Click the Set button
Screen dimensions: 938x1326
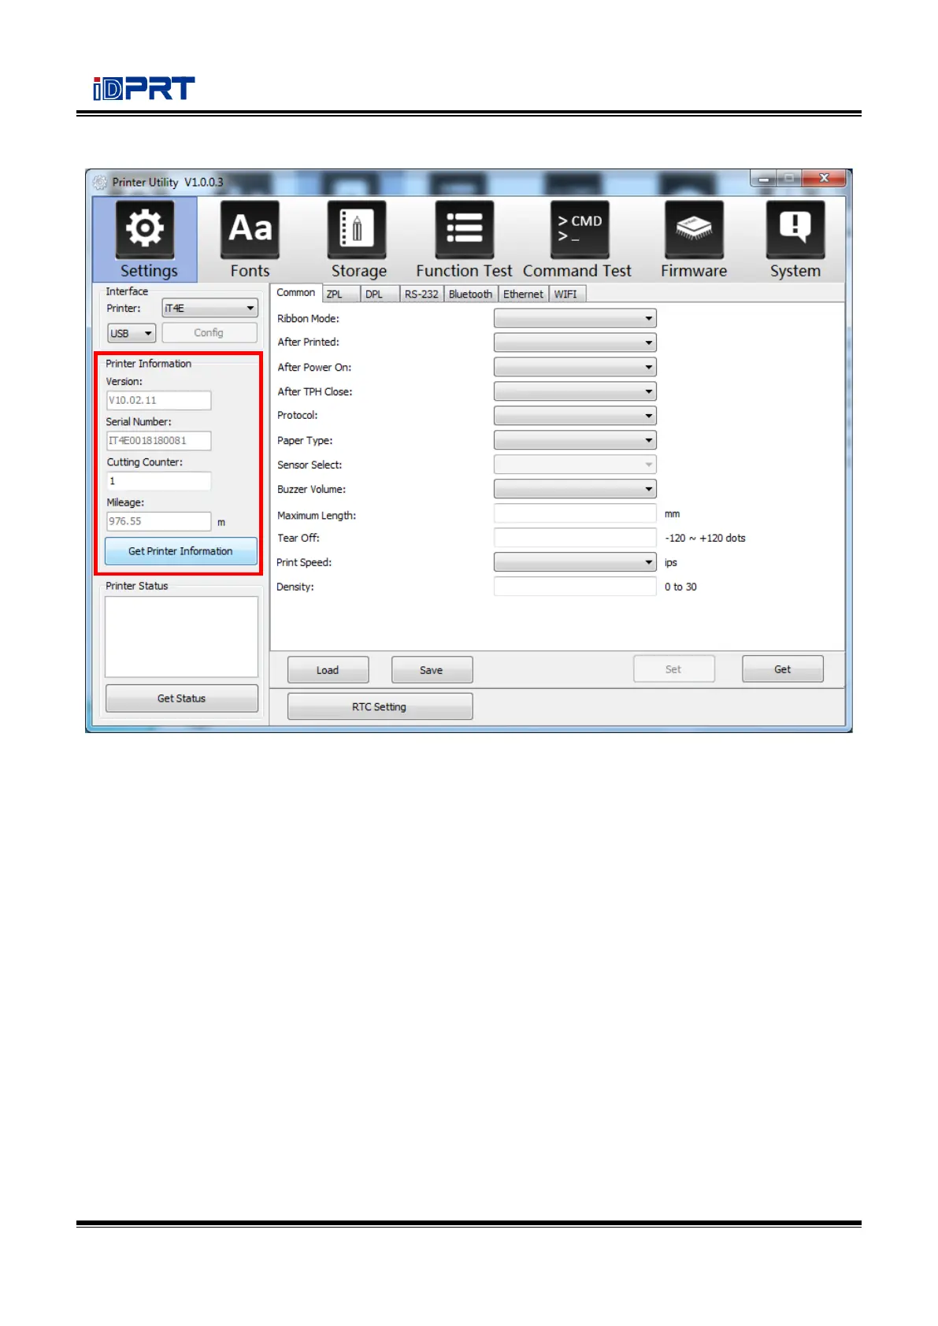tap(673, 669)
